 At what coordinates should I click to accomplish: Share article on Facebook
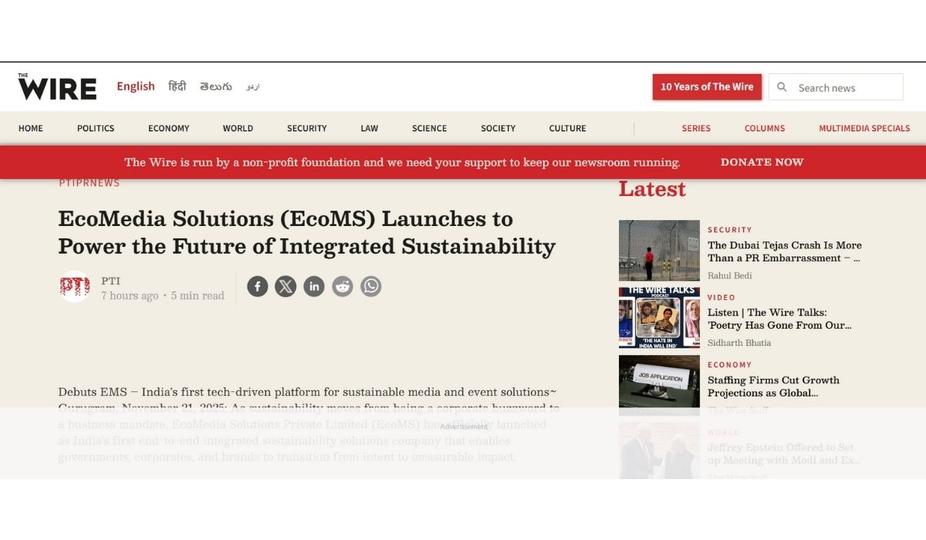point(257,287)
